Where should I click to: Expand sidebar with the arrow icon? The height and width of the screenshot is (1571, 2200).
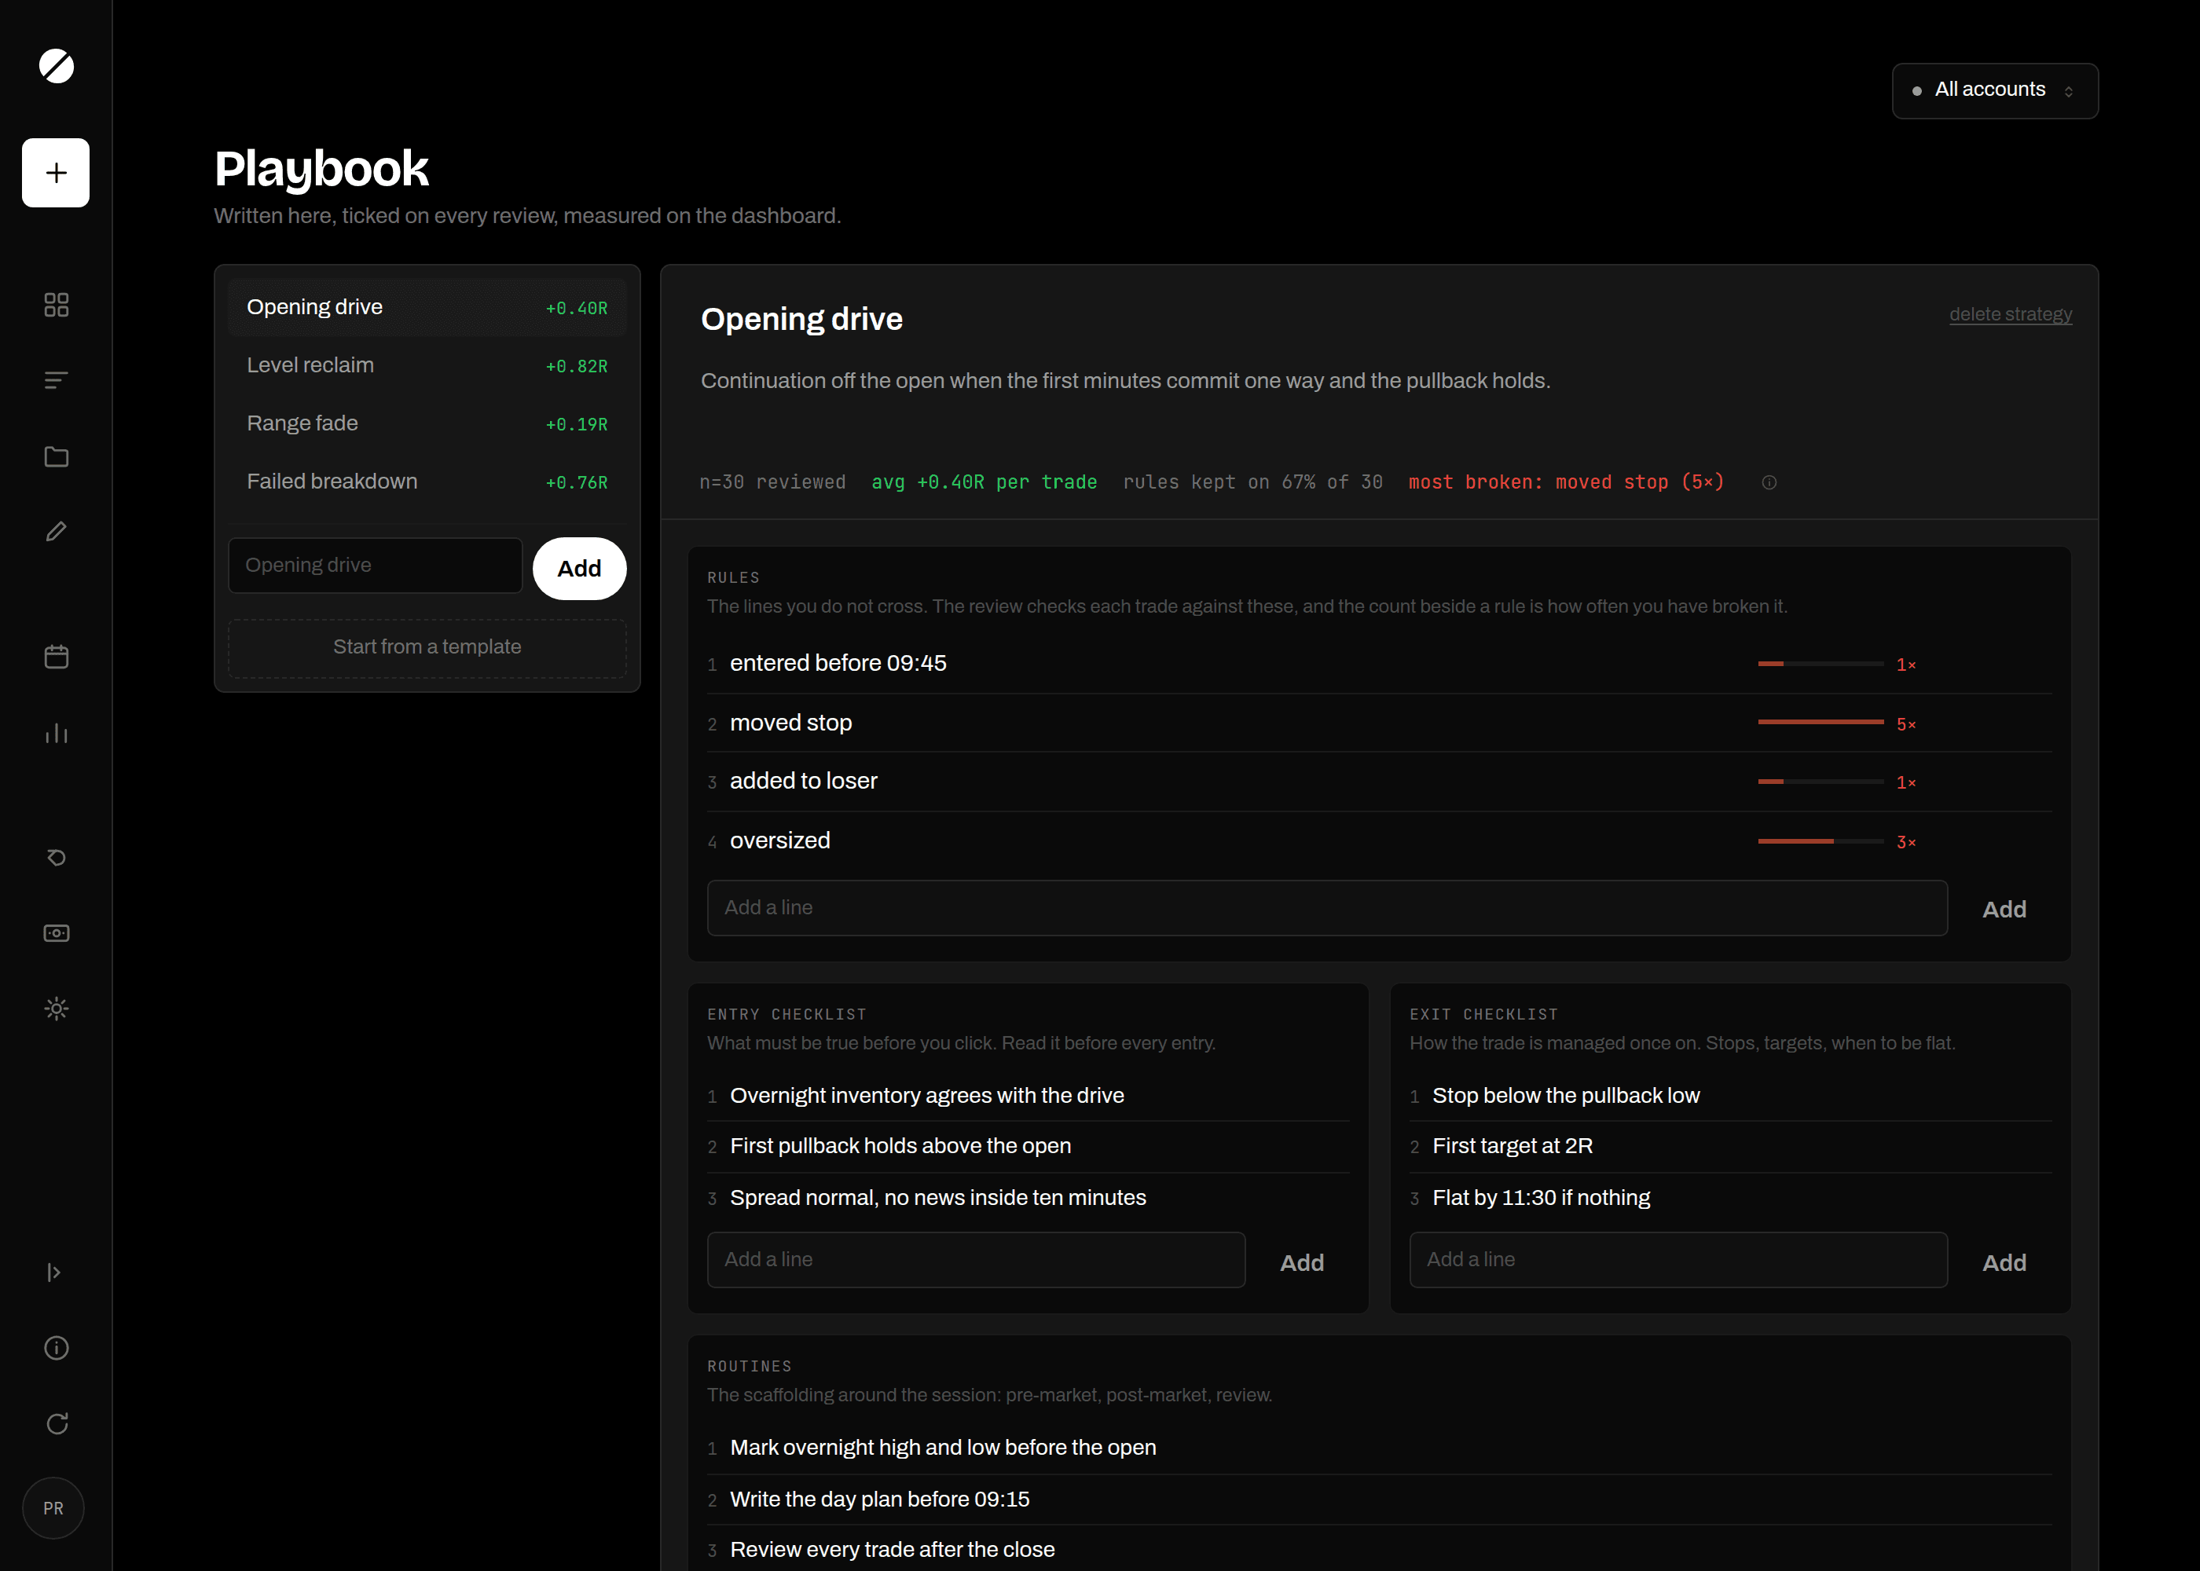click(54, 1272)
